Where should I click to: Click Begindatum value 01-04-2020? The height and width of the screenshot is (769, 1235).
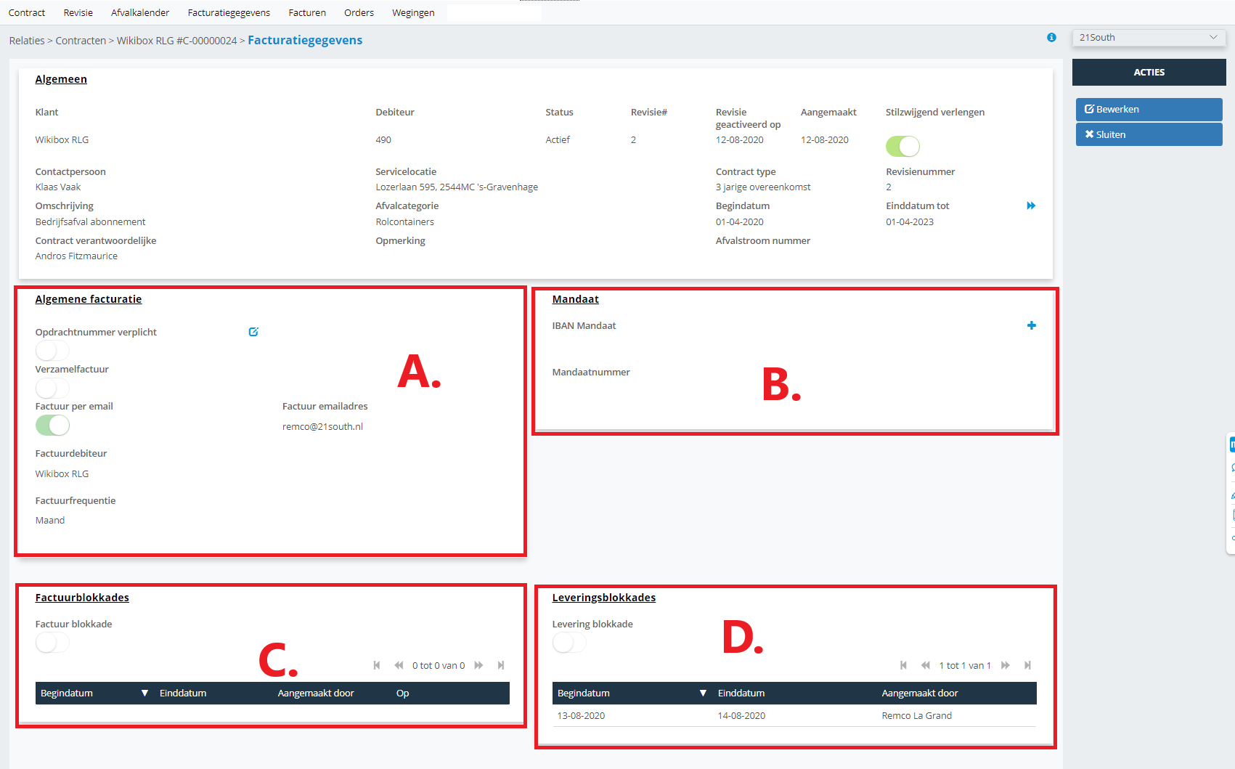[740, 221]
